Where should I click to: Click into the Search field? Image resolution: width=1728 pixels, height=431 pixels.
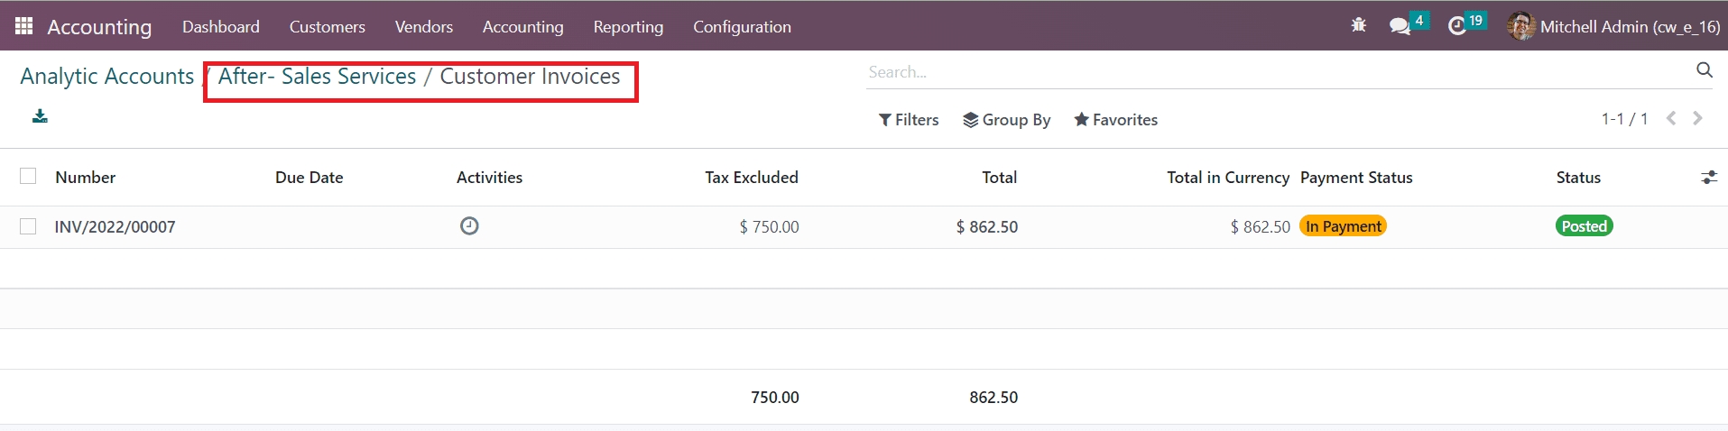[x=1277, y=72]
